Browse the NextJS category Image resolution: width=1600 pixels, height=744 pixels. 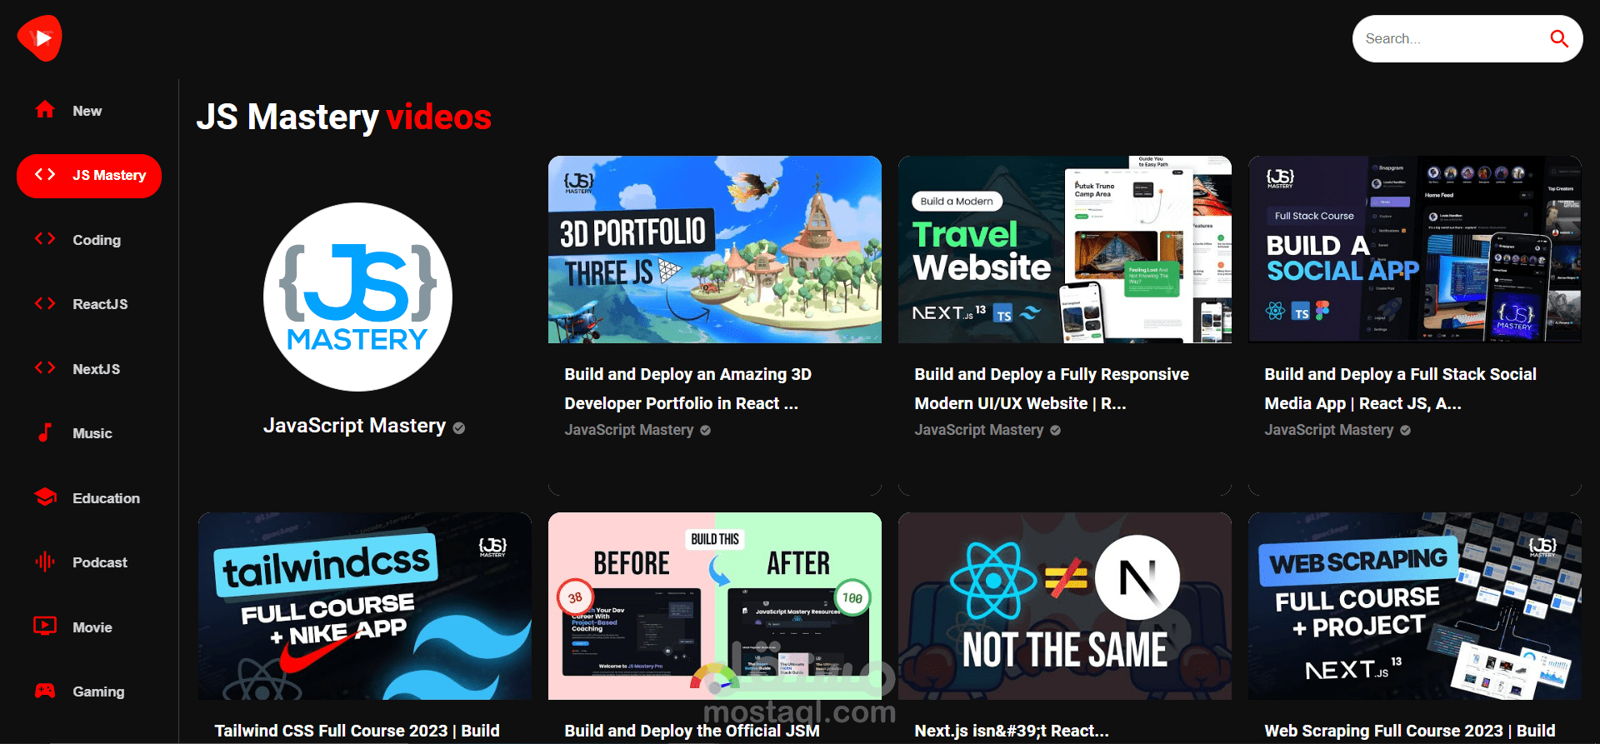point(89,369)
